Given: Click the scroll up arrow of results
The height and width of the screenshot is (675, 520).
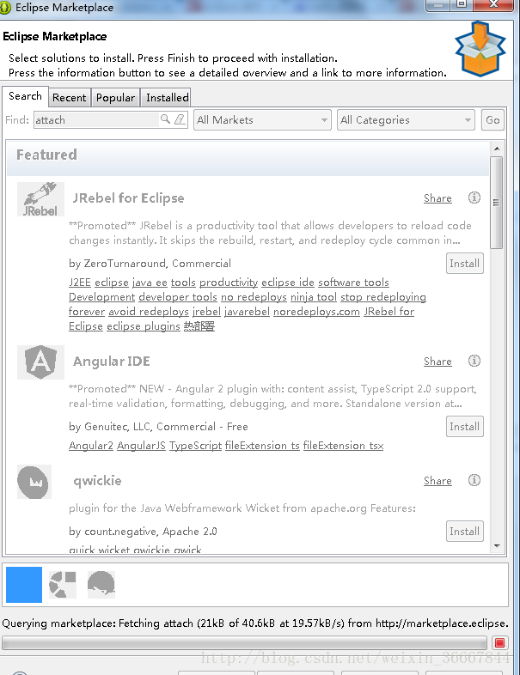Looking at the screenshot, I should pyautogui.click(x=497, y=149).
